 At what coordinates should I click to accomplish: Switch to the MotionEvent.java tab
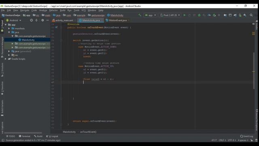click(117, 20)
